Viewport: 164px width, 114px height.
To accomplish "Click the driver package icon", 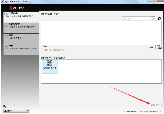I will (x=50, y=63).
